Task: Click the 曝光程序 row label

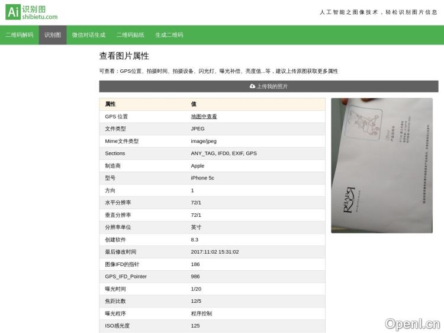Action: point(115,313)
